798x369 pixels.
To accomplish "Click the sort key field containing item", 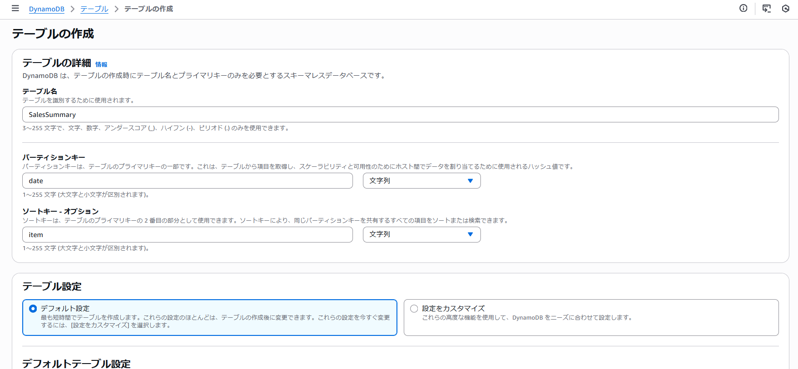I will click(x=187, y=235).
